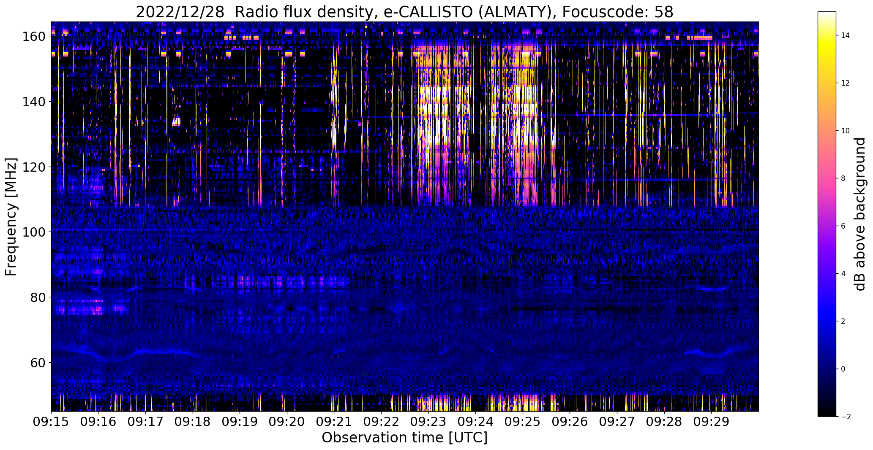Viewport: 873px width, 450px height.
Task: Click the 'Observation time [UTC]' axis label
Action: 404,438
